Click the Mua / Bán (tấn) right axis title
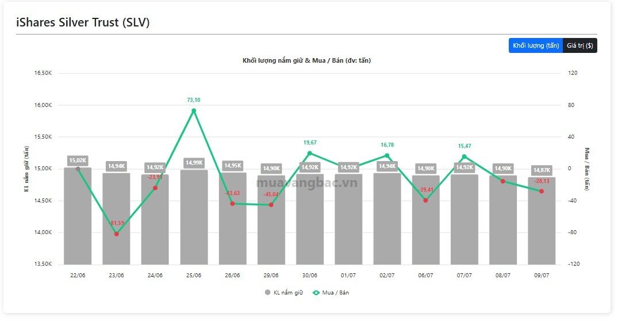Viewport: 618px width, 321px height. tap(587, 169)
